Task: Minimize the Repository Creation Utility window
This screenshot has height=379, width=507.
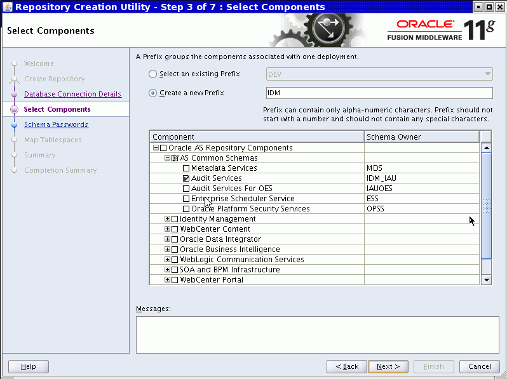Action: coord(479,7)
